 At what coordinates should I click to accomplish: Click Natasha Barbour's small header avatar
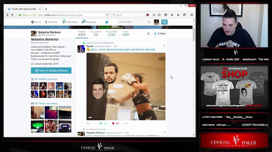click(x=34, y=33)
